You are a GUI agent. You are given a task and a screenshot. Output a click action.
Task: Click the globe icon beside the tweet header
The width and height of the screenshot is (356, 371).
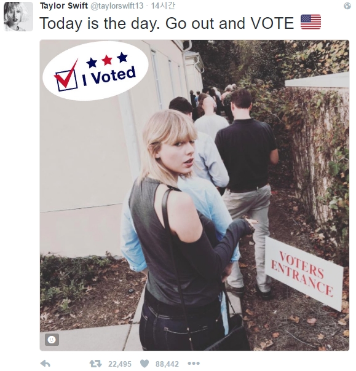[347, 6]
